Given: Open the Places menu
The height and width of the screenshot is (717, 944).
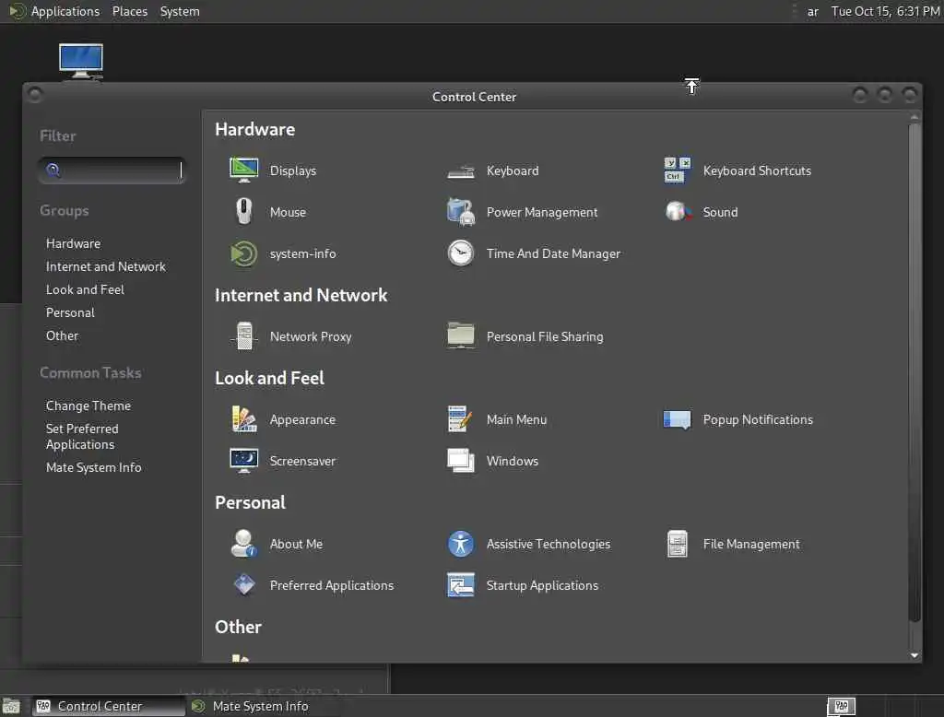Looking at the screenshot, I should pos(130,11).
